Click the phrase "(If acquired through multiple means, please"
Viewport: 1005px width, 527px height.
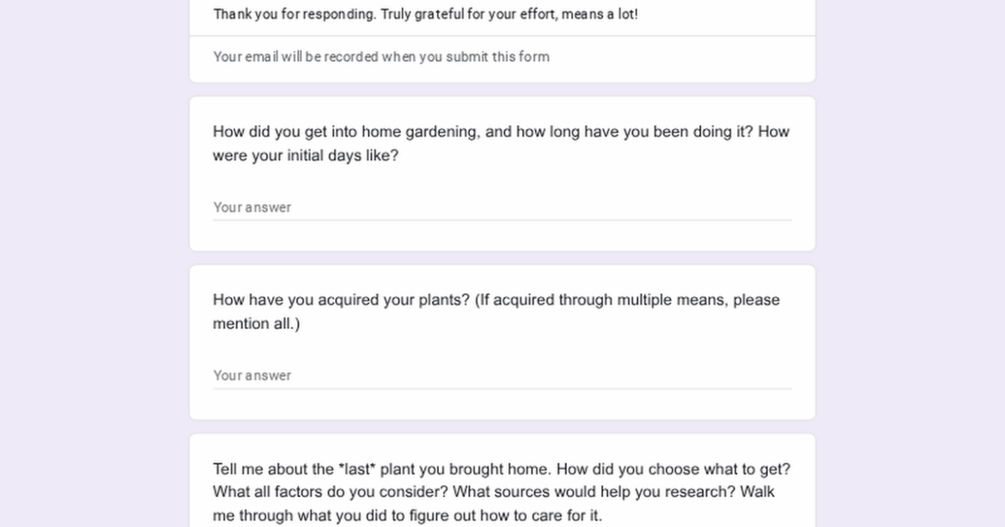[627, 300]
